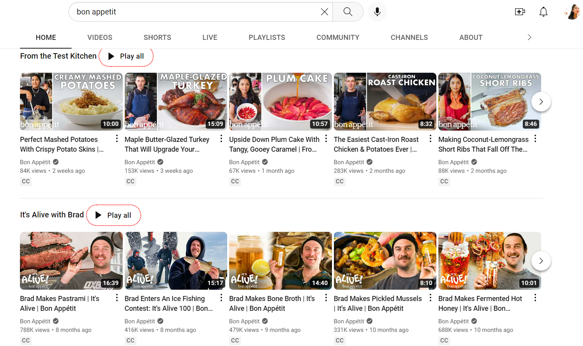Screen dimensions: 583x346
Task: Open the It's Alive with Brad section title
Action: (52, 215)
